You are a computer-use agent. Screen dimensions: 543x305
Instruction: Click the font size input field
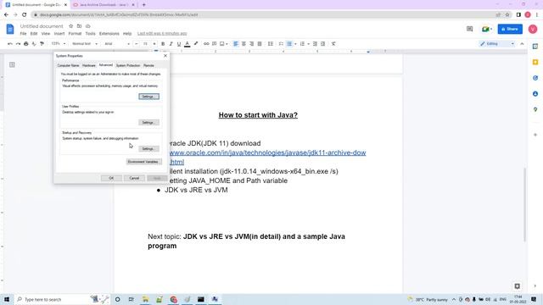click(145, 44)
